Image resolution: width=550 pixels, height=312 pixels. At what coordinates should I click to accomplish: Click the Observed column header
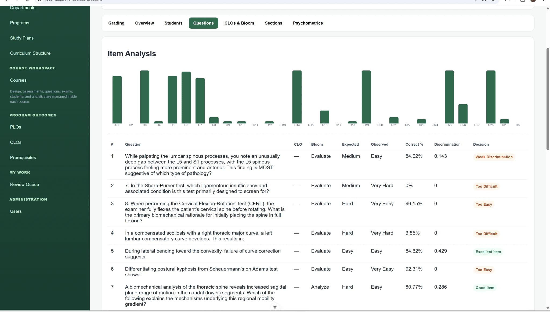coord(379,144)
